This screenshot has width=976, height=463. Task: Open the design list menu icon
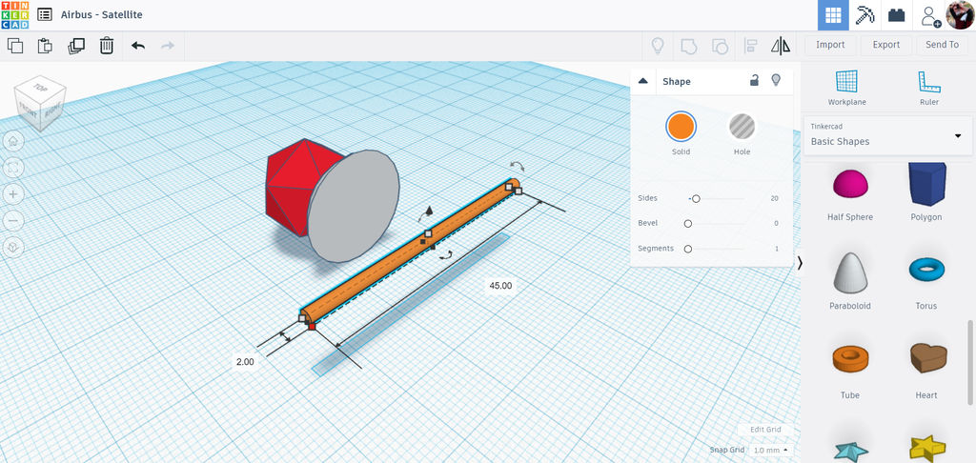[45, 14]
